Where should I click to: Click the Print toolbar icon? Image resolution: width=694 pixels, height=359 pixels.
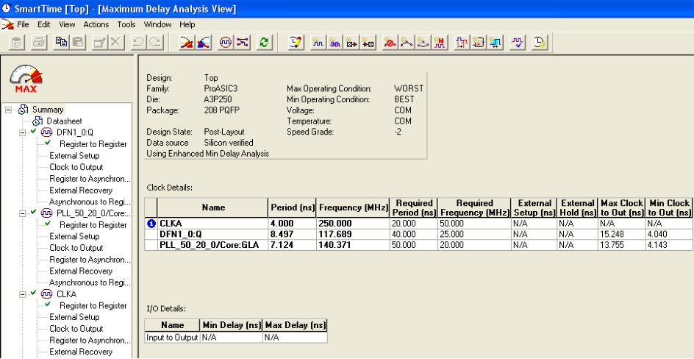pyautogui.click(x=40, y=43)
